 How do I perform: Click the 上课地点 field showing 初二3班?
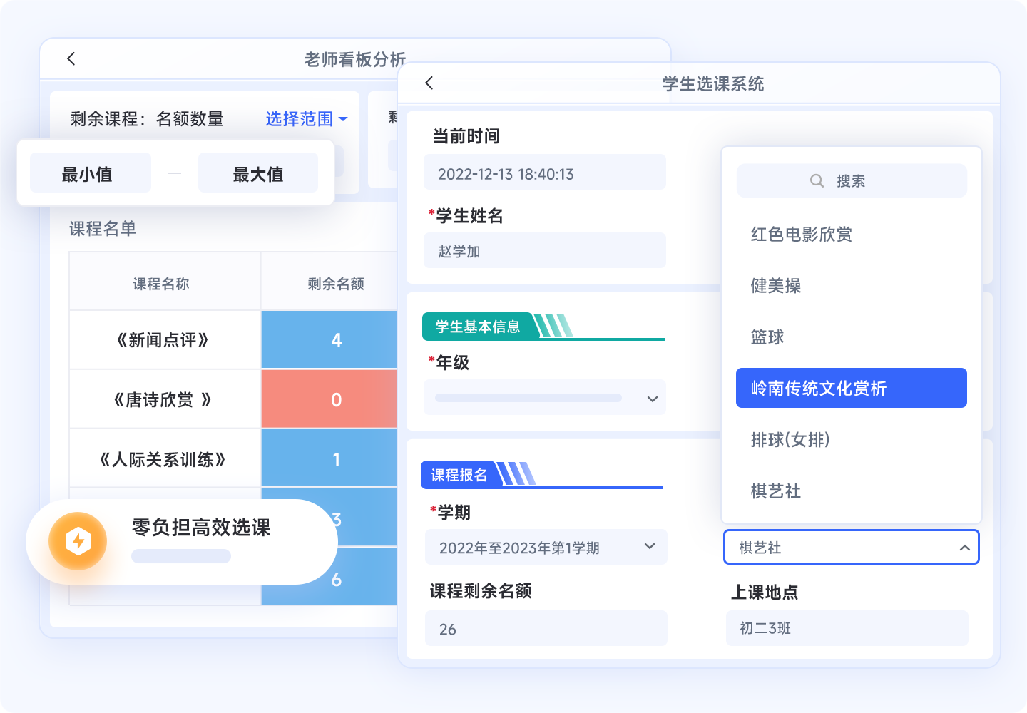[847, 628]
